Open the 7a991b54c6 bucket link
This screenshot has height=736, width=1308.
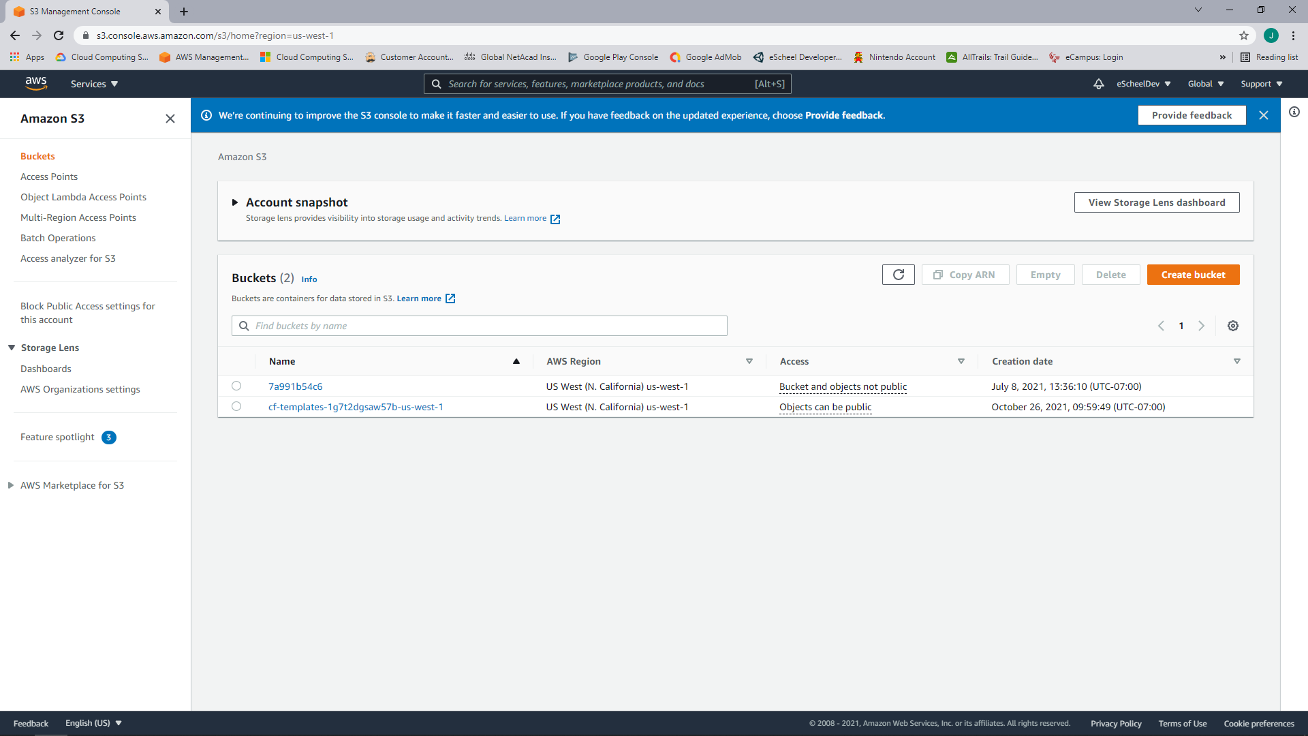(295, 386)
